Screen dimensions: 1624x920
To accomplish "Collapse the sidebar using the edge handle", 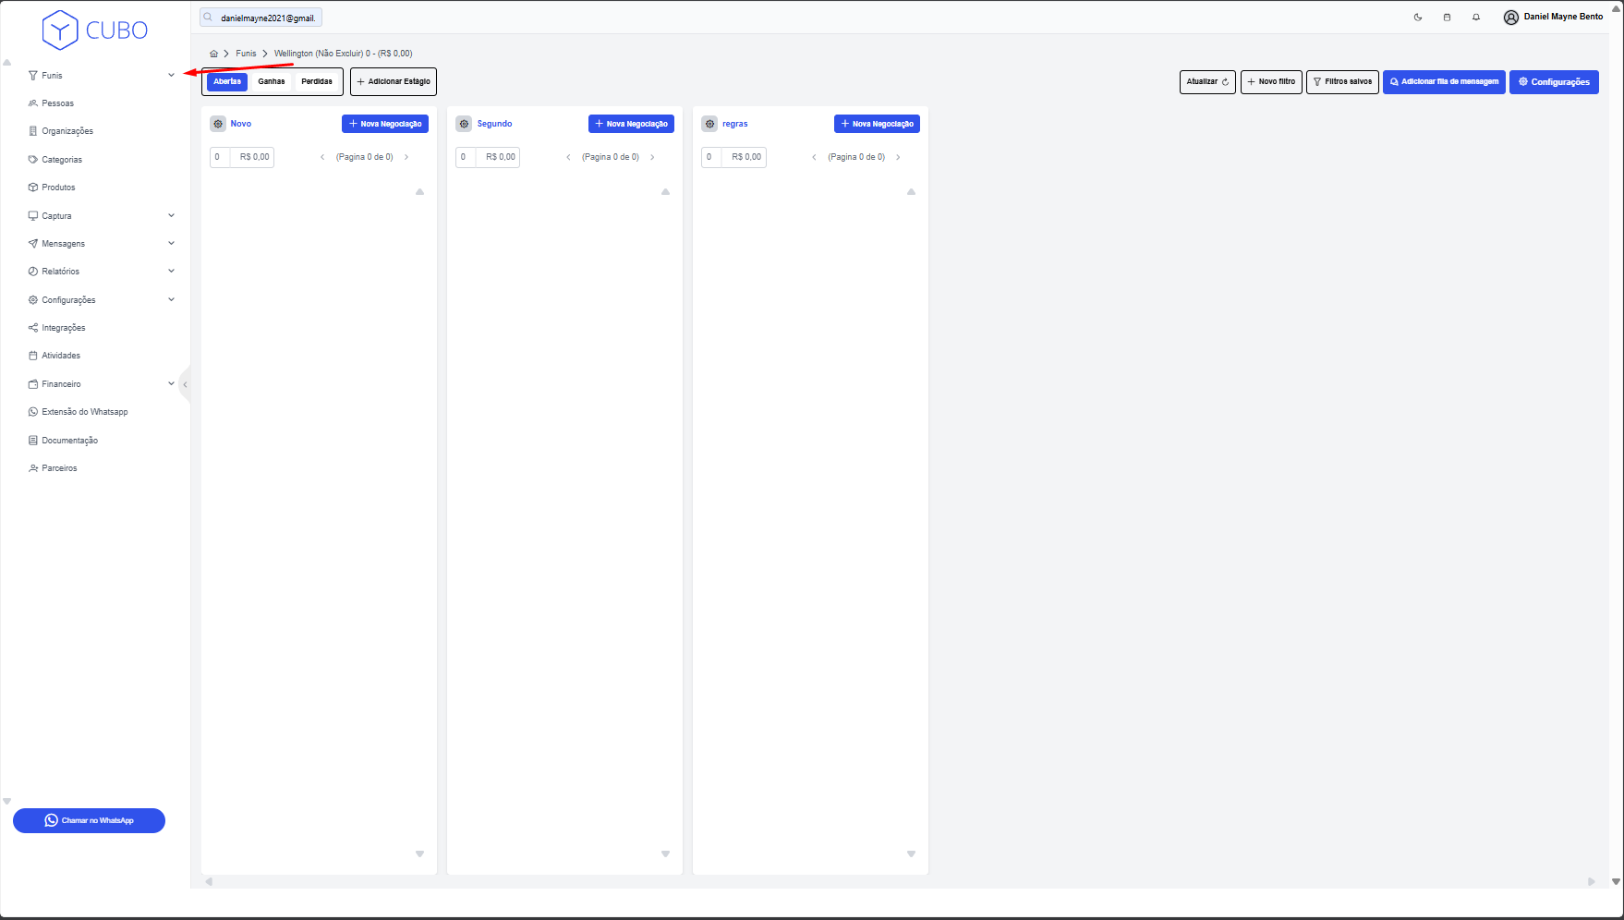I will coord(185,384).
